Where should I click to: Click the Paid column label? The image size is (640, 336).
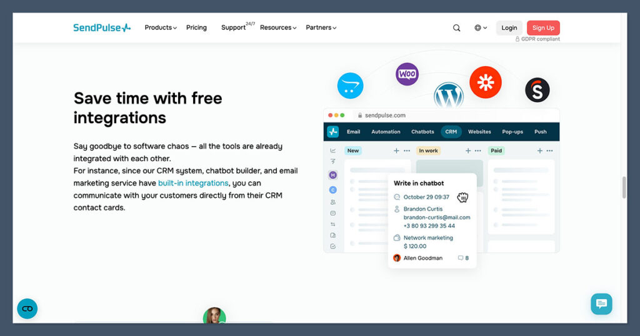(496, 151)
